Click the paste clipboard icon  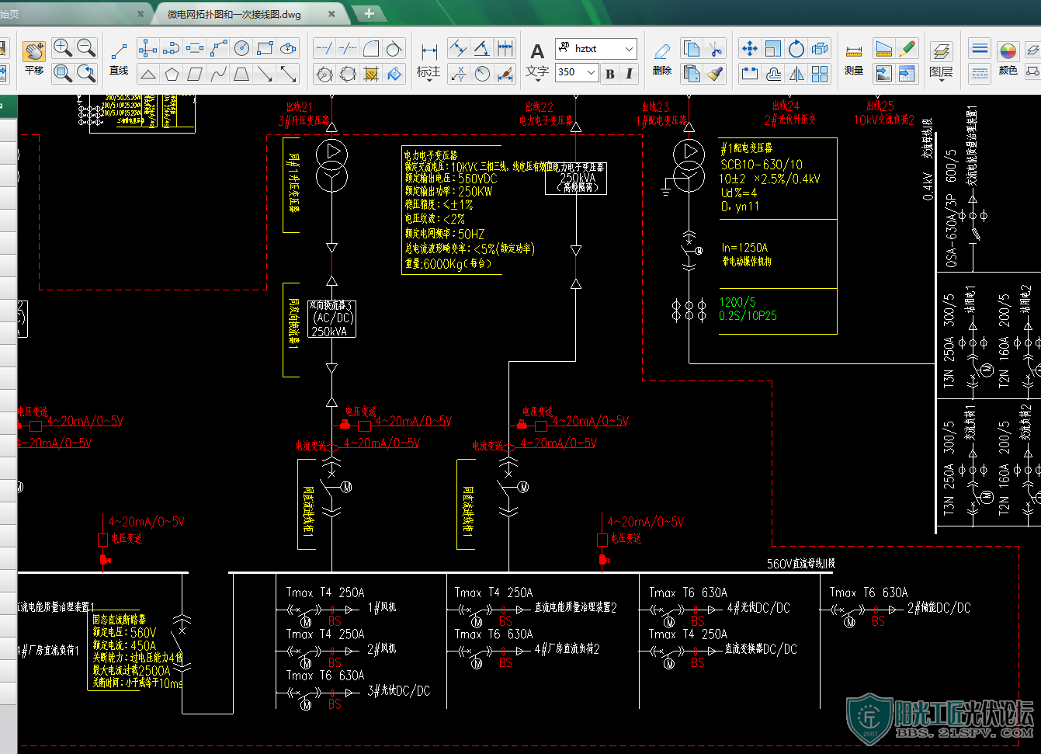pyautogui.click(x=692, y=74)
